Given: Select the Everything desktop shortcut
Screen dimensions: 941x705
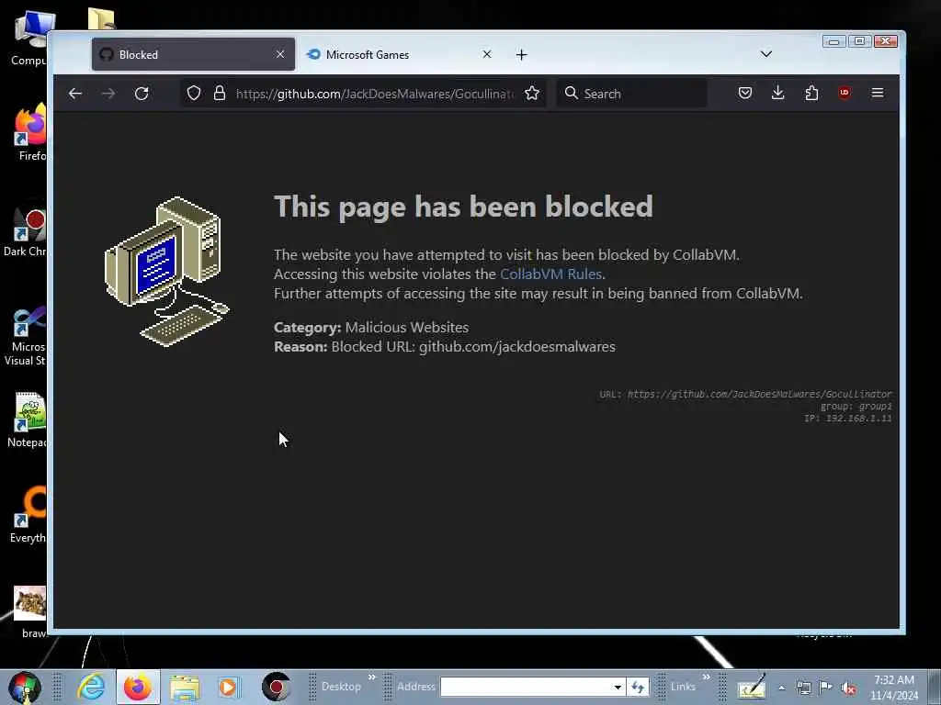Looking at the screenshot, I should 28,514.
